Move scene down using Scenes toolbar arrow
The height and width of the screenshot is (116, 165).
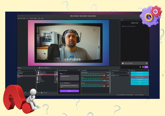click(x=25, y=93)
